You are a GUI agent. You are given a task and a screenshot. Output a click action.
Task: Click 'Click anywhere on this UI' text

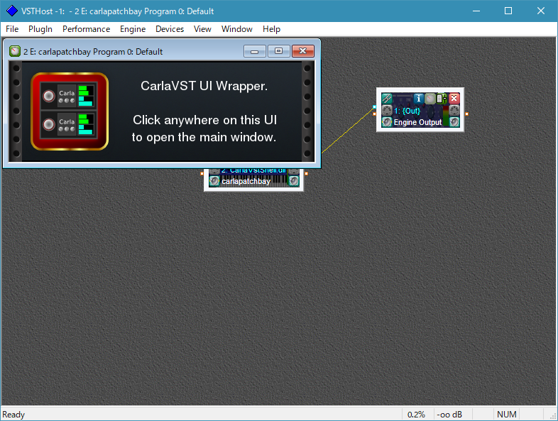(204, 120)
